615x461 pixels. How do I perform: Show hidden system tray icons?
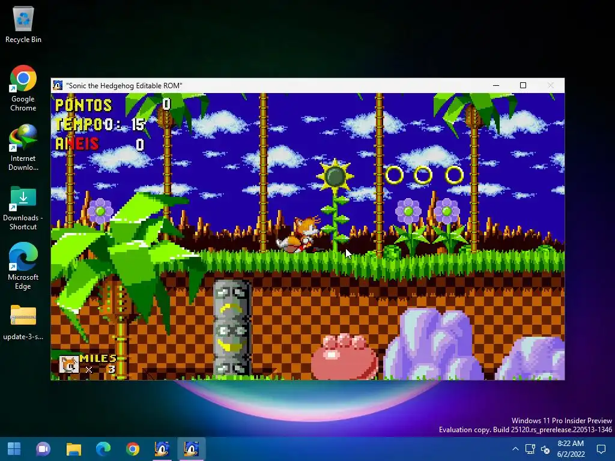(515, 449)
